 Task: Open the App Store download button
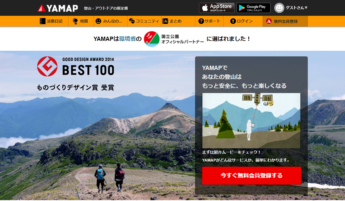pos(217,8)
